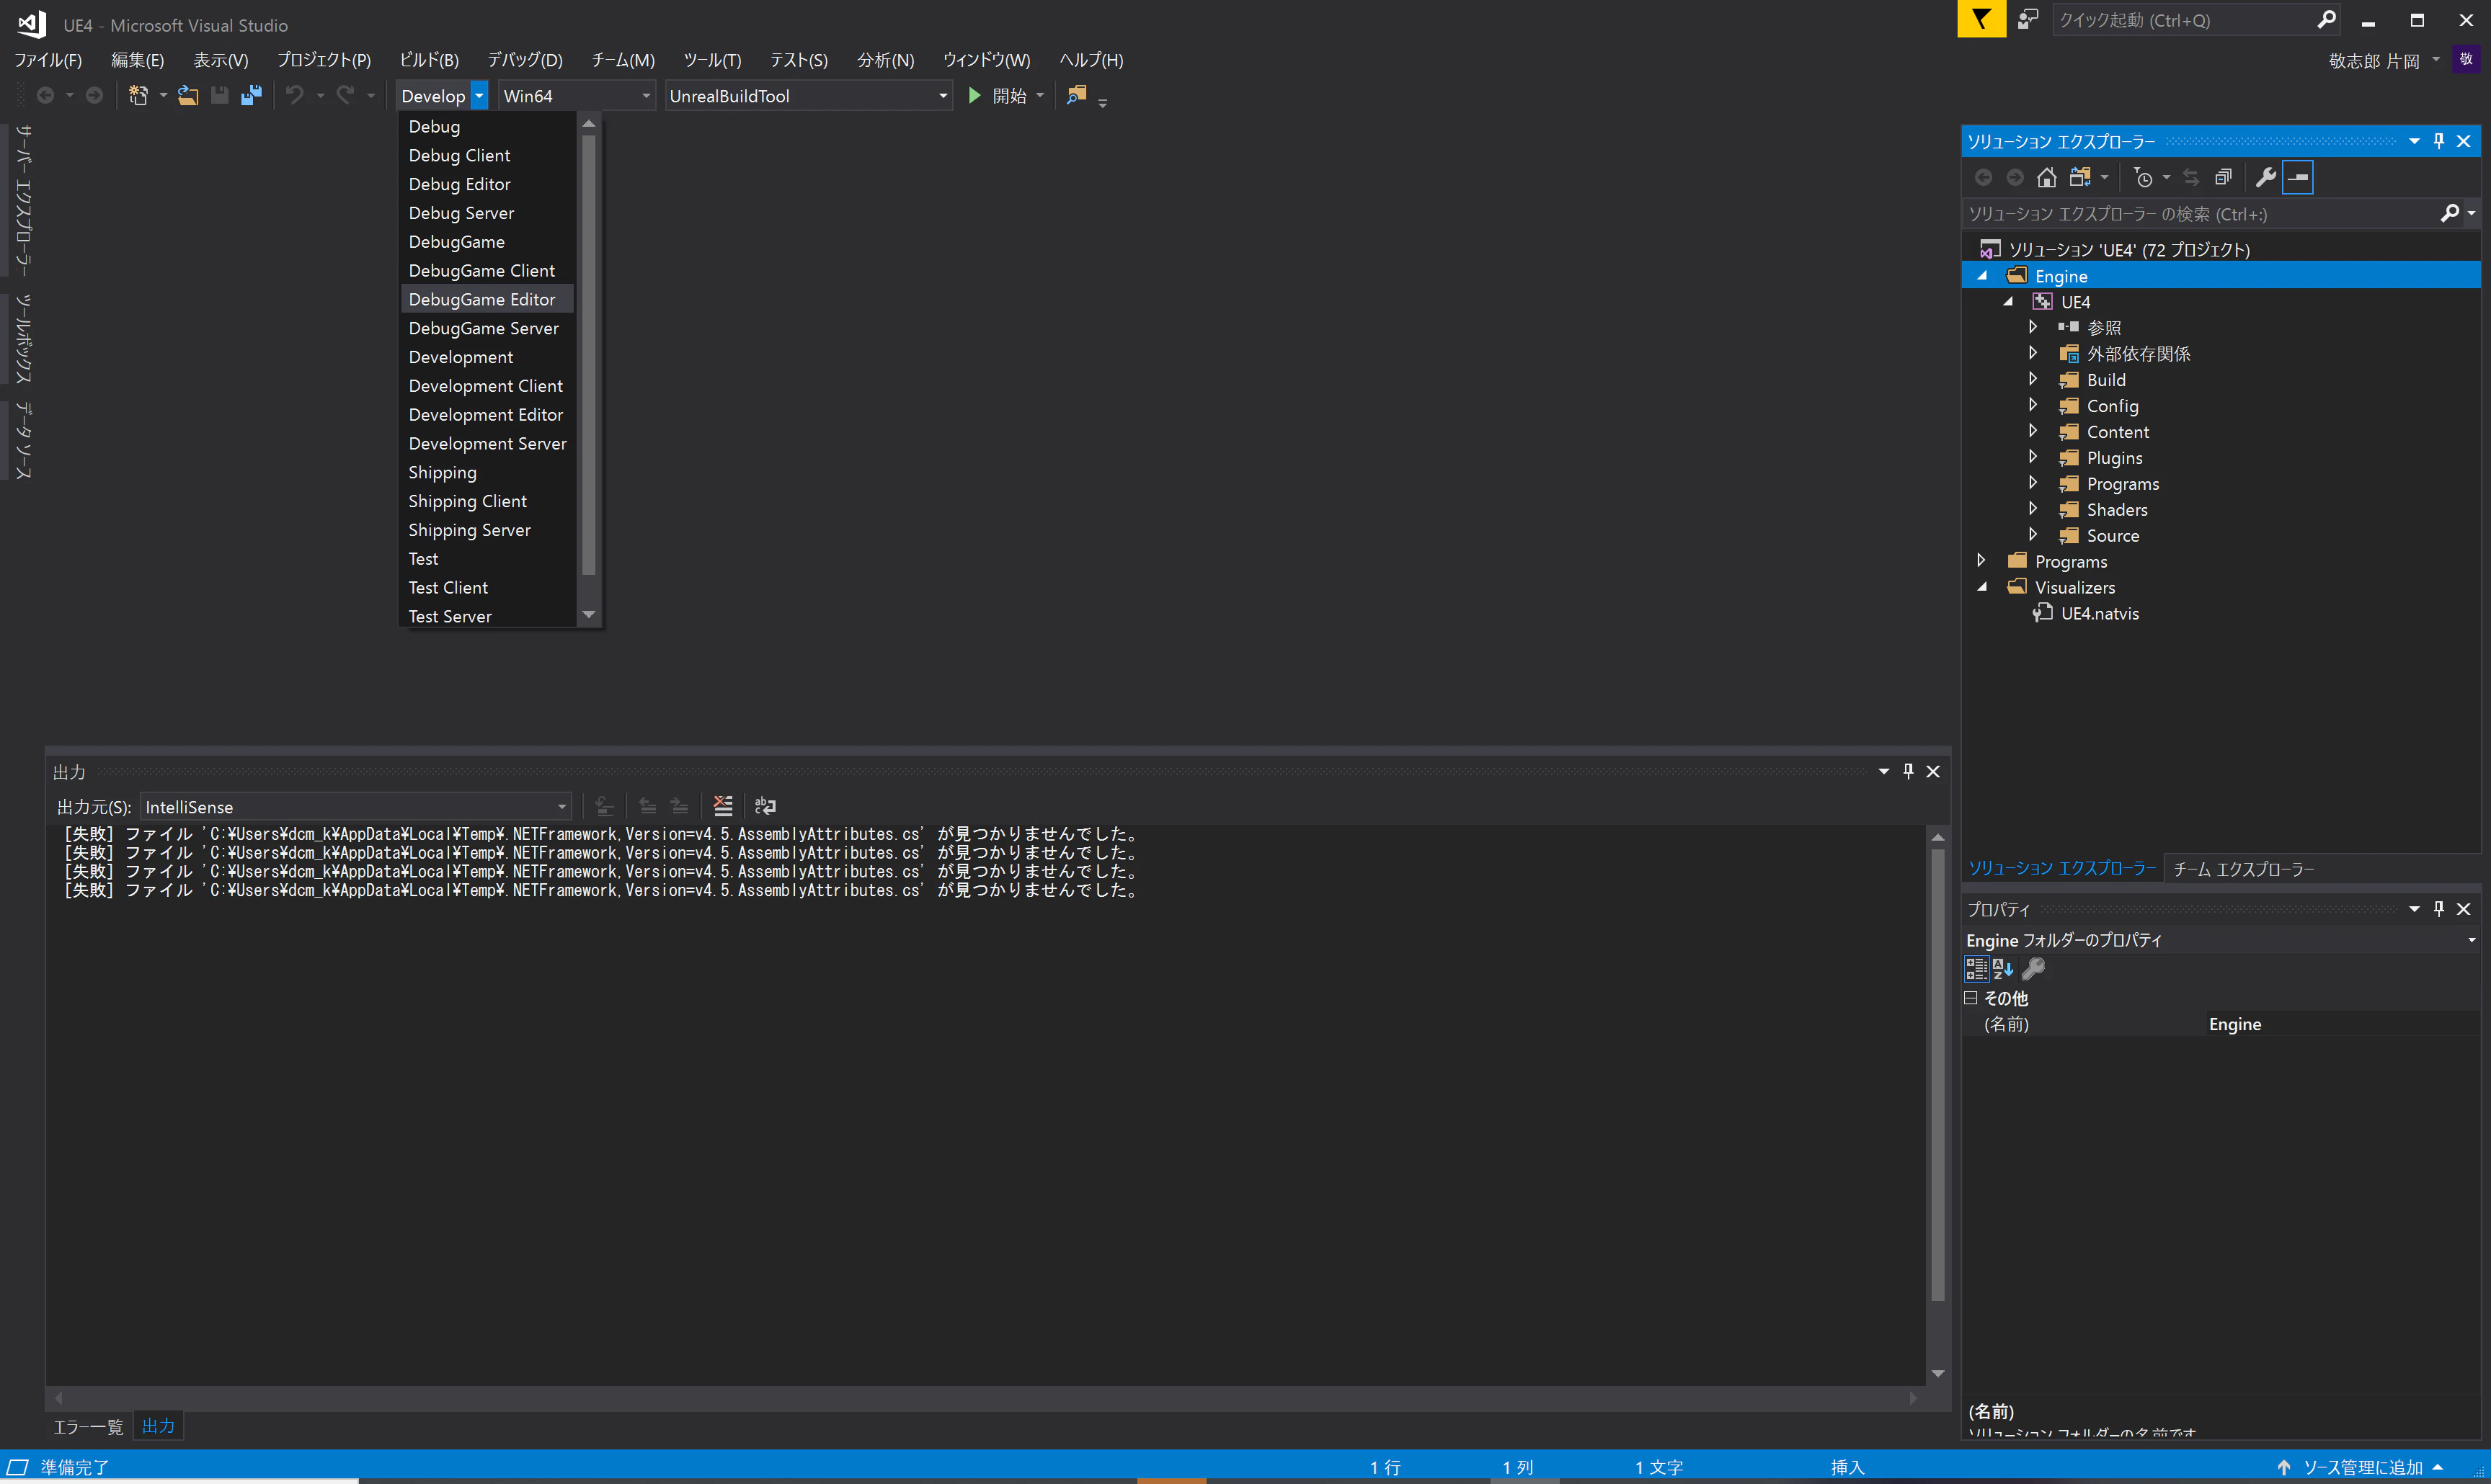Click the Output panel vertical scrollbar
This screenshot has width=2491, height=1484.
point(1937,1075)
